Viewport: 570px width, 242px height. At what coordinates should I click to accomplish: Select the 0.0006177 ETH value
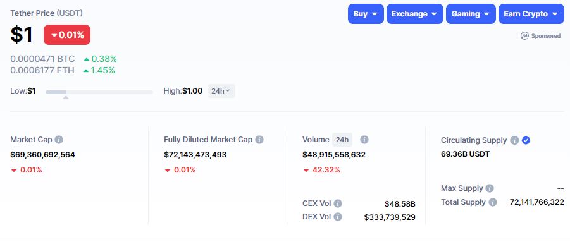pyautogui.click(x=42, y=70)
